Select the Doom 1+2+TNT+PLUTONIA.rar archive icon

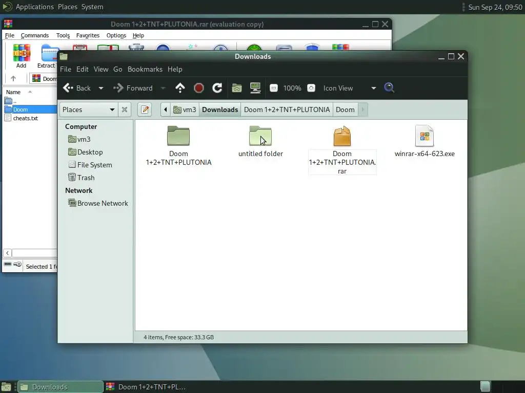coord(342,136)
